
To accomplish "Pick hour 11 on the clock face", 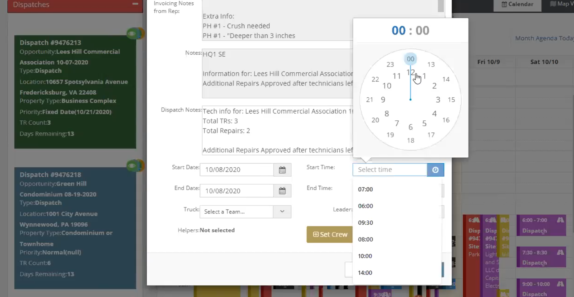I will [x=397, y=76].
